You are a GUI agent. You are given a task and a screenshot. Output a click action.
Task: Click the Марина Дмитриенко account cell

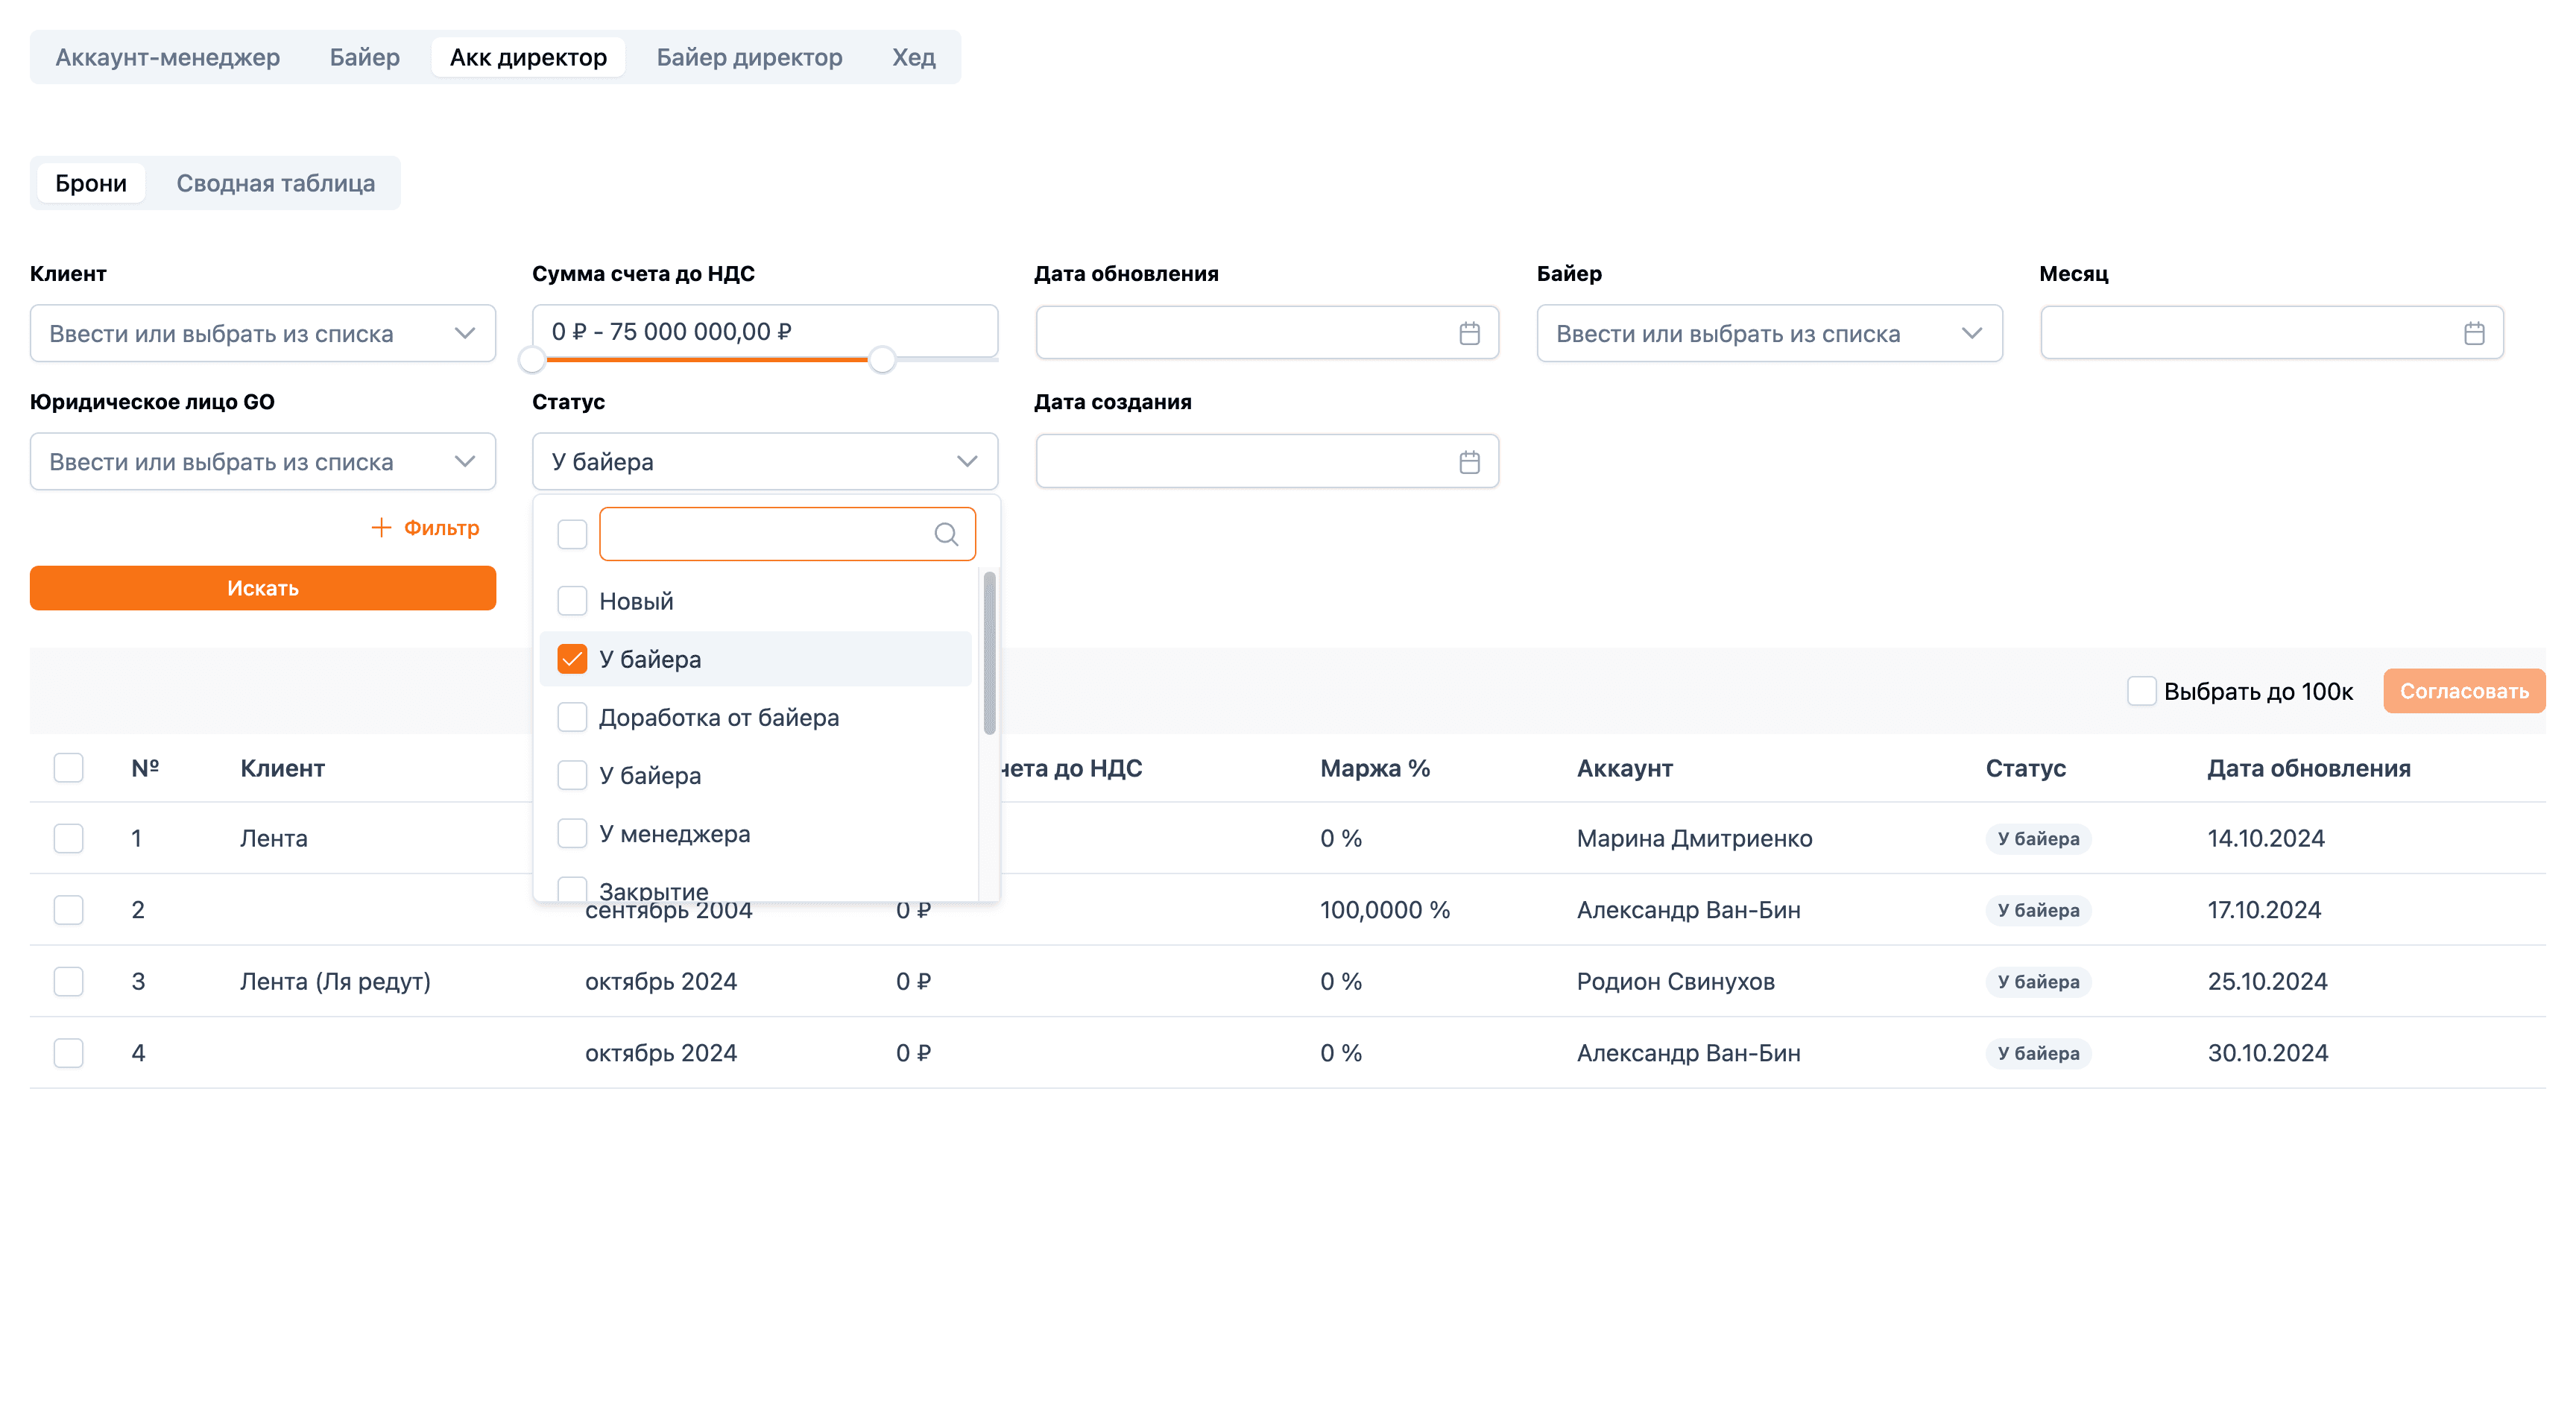[1694, 838]
